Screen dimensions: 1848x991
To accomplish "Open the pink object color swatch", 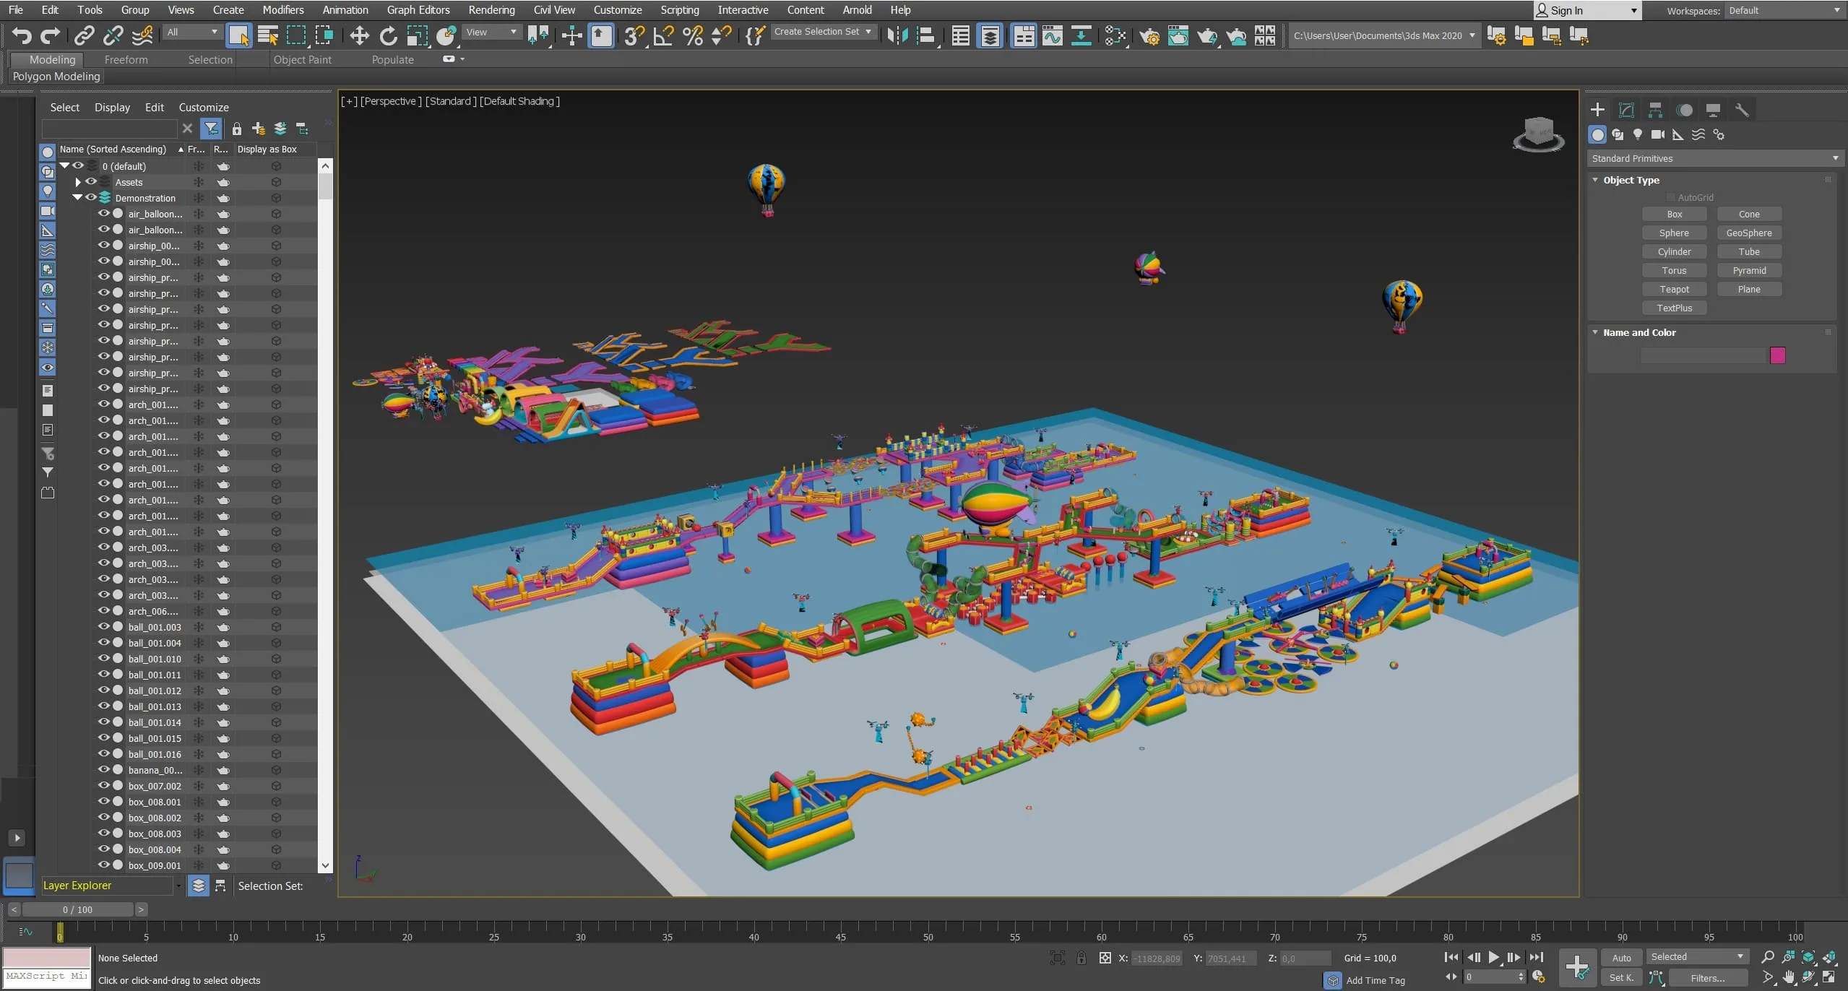I will tap(1777, 355).
